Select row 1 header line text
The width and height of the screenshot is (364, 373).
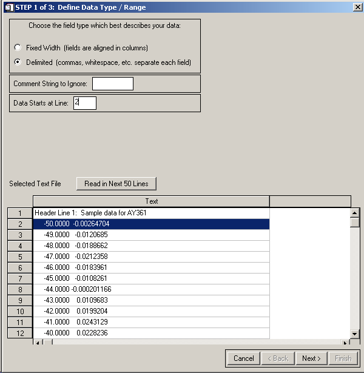point(151,213)
